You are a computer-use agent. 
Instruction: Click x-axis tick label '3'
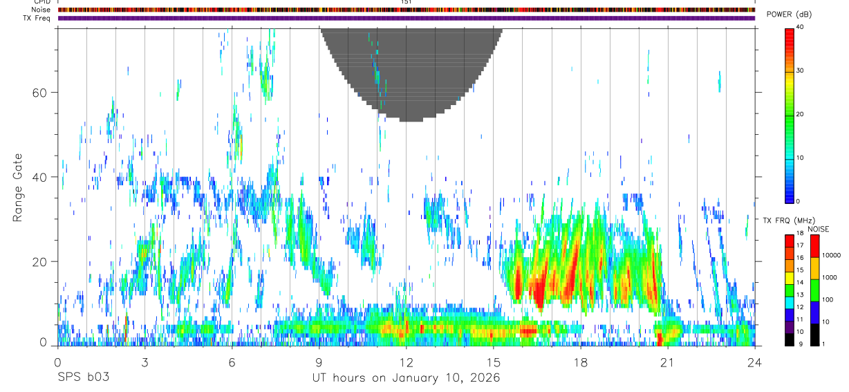pos(144,363)
